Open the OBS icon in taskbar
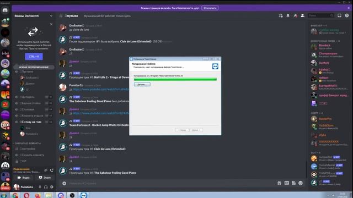Screen dimensions: 353x198 (72, 195)
